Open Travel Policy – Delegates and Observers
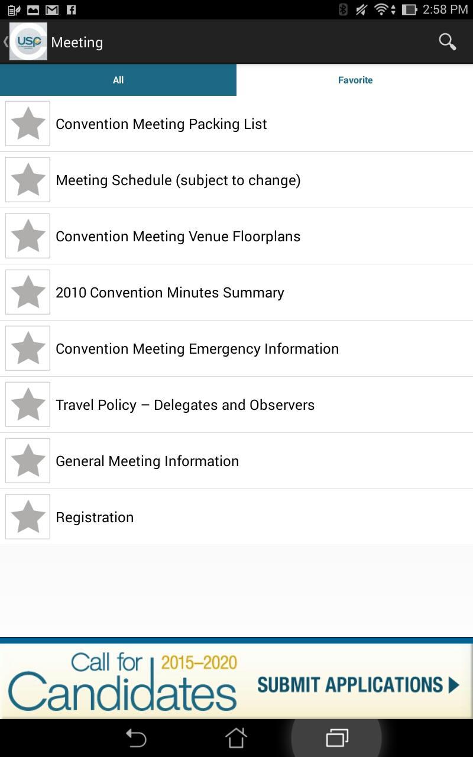The width and height of the screenshot is (473, 757). pyautogui.click(x=185, y=405)
